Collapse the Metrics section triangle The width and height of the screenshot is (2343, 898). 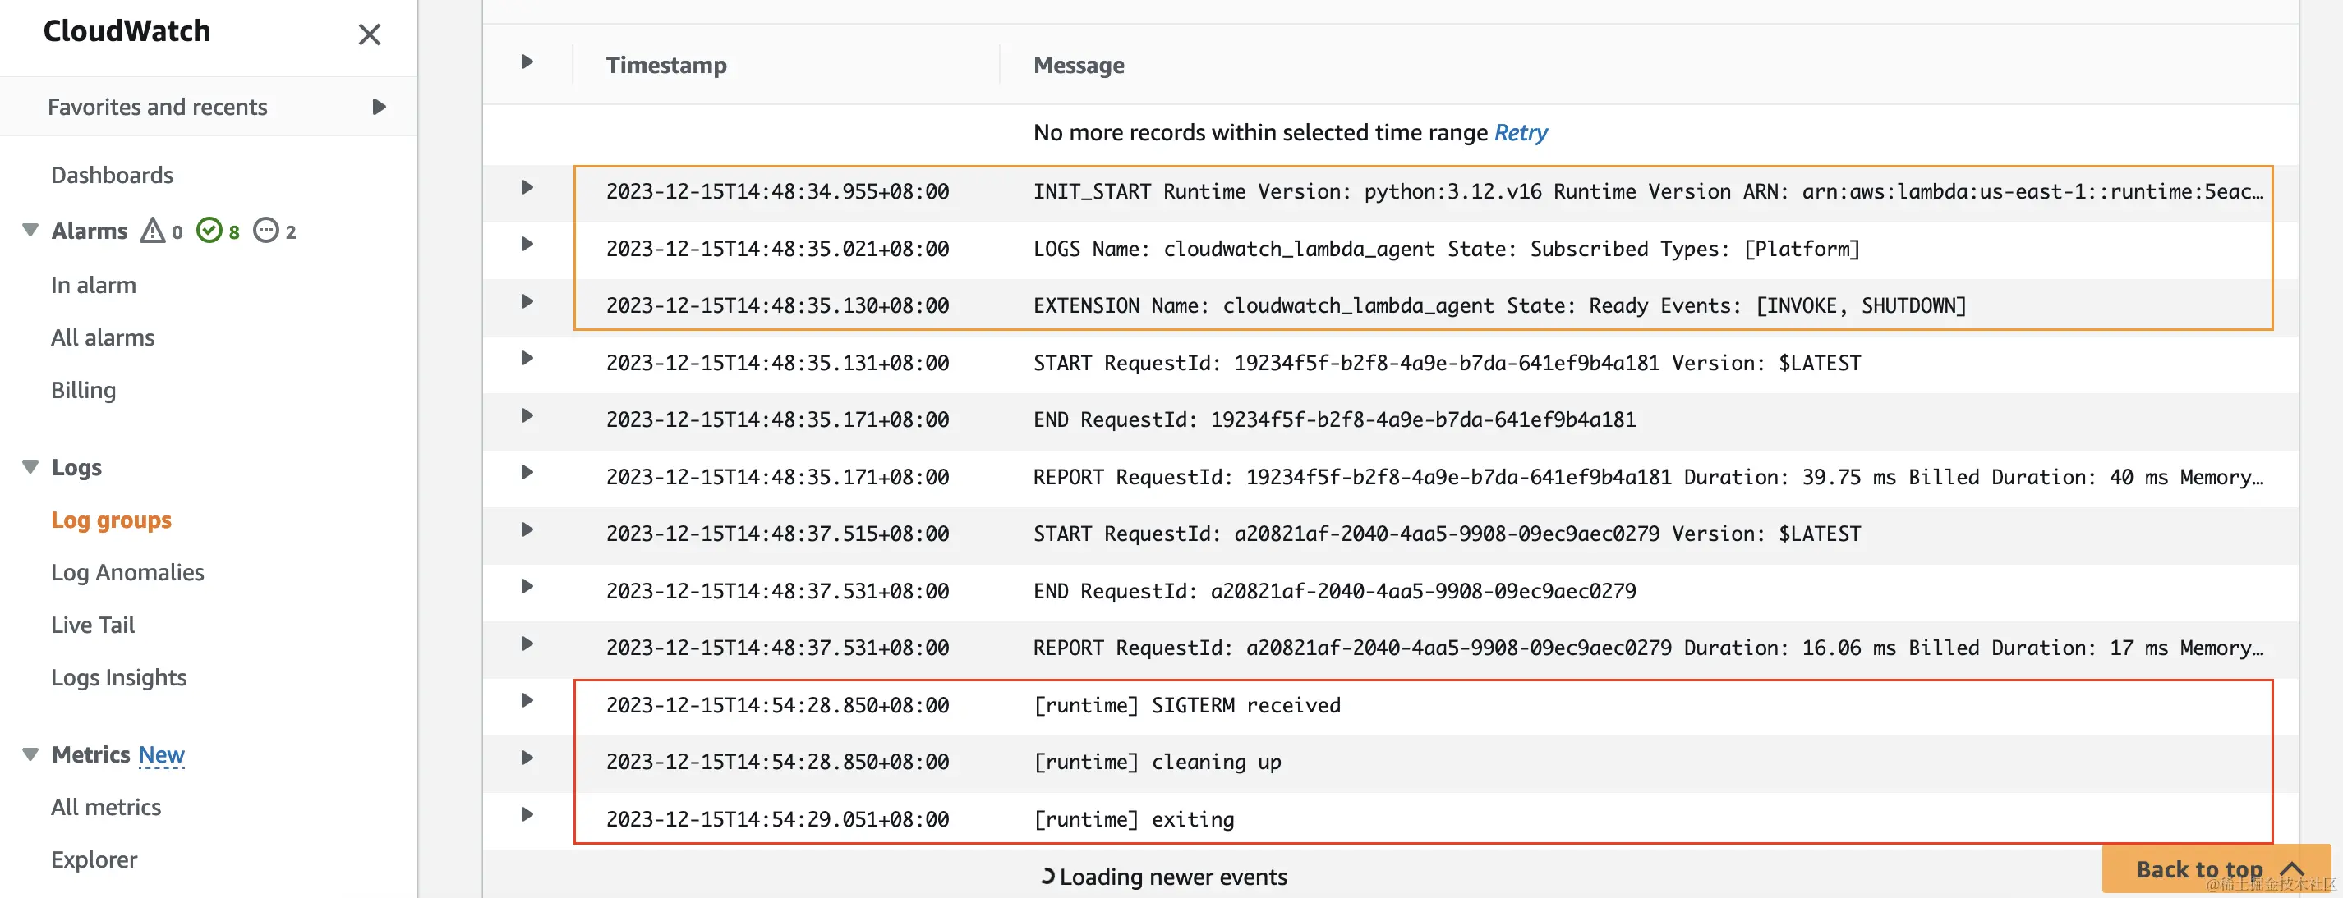pyautogui.click(x=30, y=754)
